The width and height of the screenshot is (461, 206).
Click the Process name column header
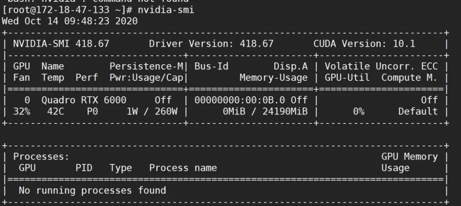pyautogui.click(x=183, y=168)
